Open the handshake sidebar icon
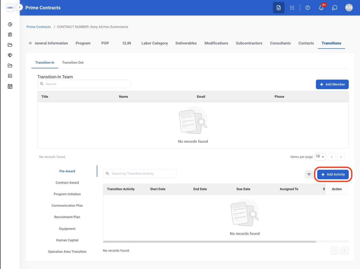Screen dimensions: 360x269 click(10, 55)
